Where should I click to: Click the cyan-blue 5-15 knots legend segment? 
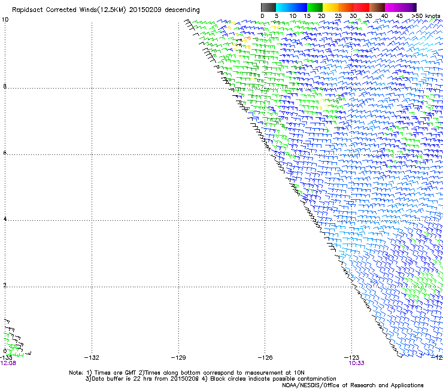pyautogui.click(x=292, y=7)
